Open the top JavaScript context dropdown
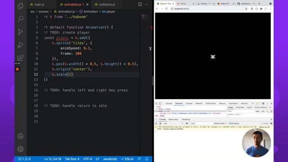Viewport: 288px width, 162px height. (173, 123)
